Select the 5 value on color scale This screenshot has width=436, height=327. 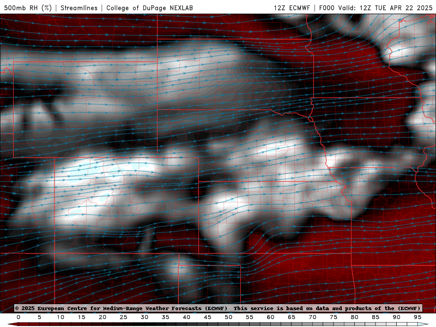[39, 317]
